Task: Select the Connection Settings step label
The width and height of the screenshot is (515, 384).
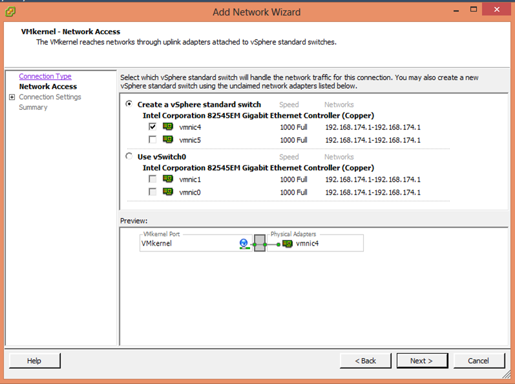Action: pyautogui.click(x=50, y=97)
